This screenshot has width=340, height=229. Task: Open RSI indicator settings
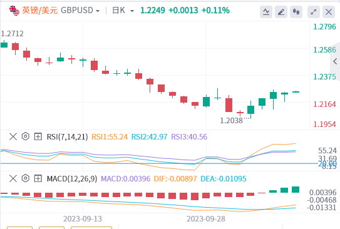pos(26,136)
